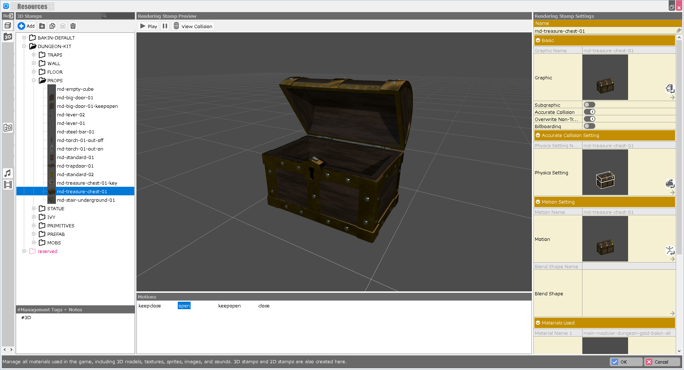684x370 pixels.
Task: Click the physics icon next to the Physics Setting preview
Action: [670, 184]
